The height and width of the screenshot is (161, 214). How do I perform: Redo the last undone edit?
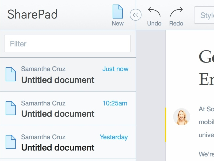pos(176,16)
